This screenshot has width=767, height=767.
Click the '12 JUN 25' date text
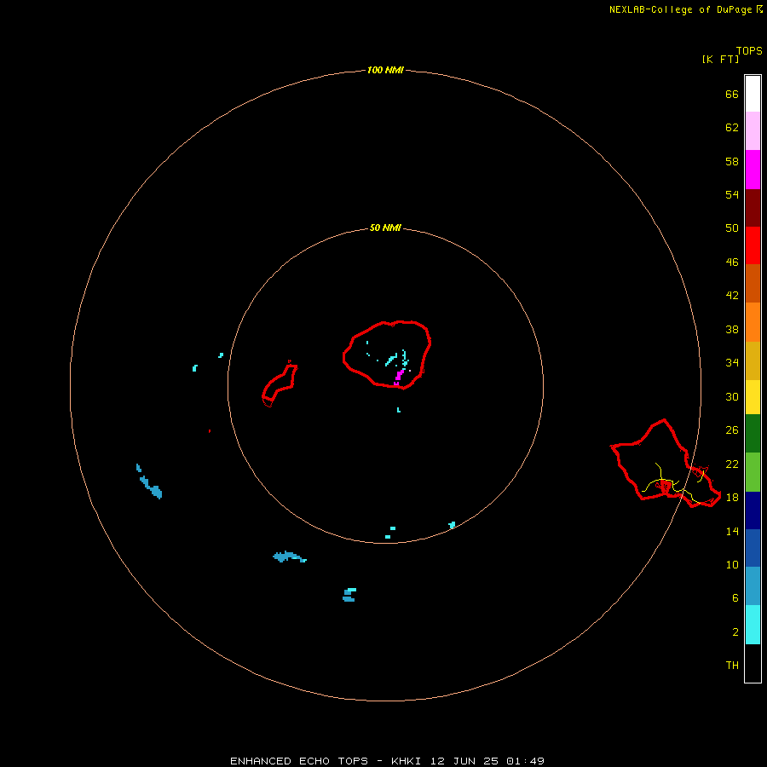tap(464, 761)
